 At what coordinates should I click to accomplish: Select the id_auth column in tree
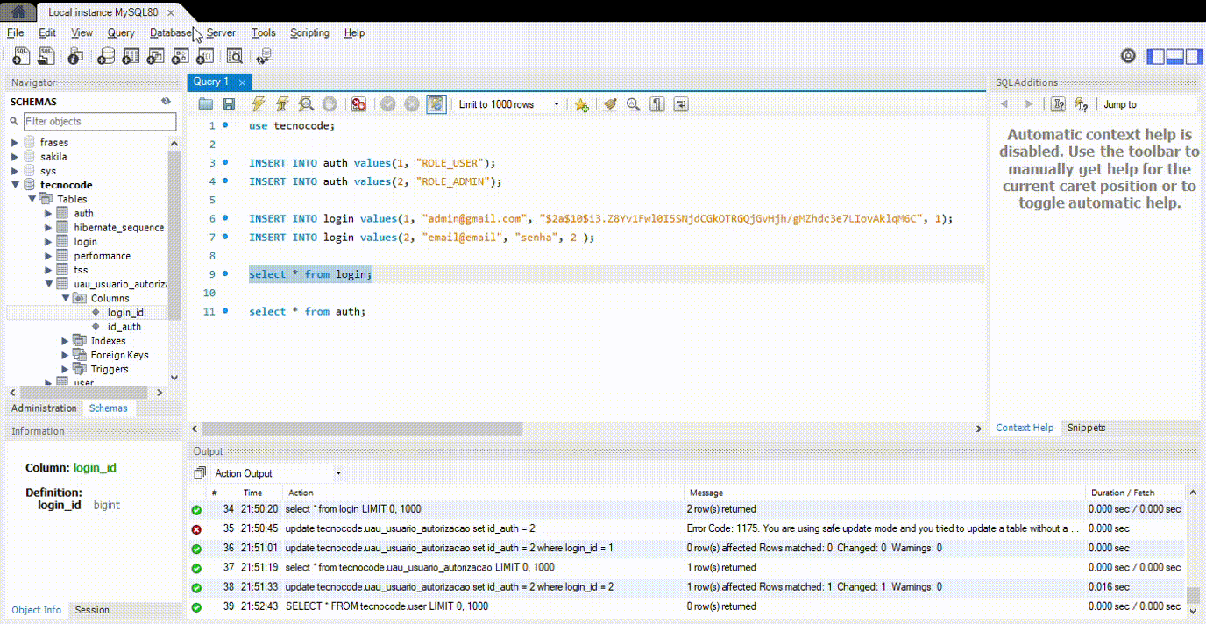coord(124,326)
